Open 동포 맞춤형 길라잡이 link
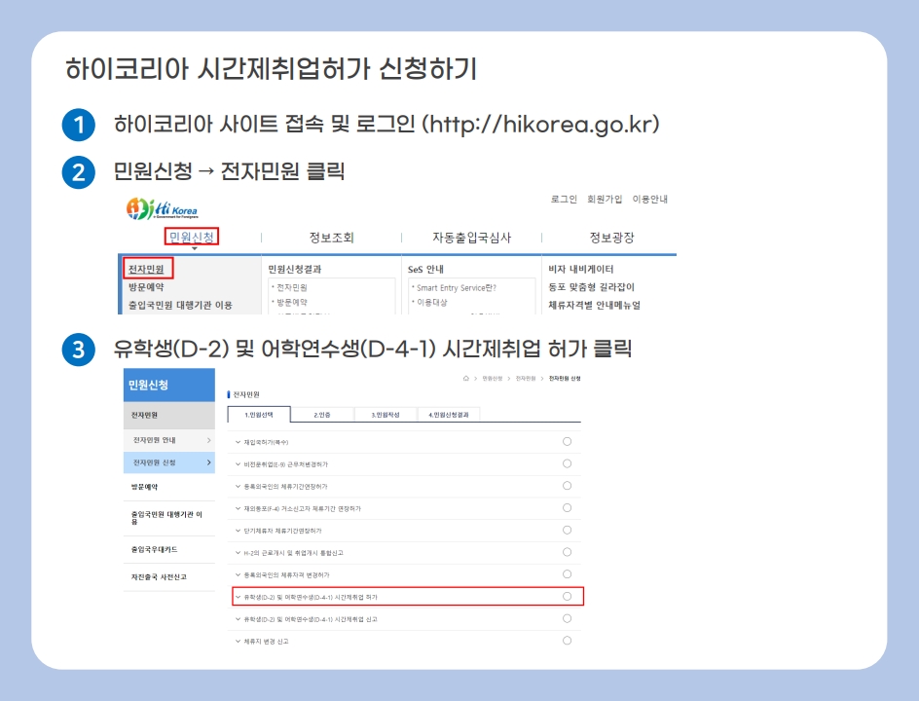 pos(591,287)
